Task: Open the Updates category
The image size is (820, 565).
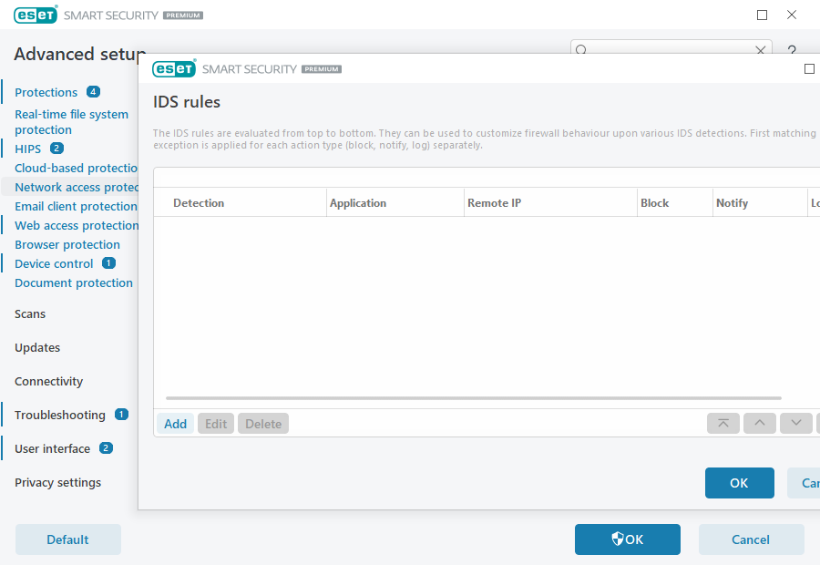Action: (37, 347)
